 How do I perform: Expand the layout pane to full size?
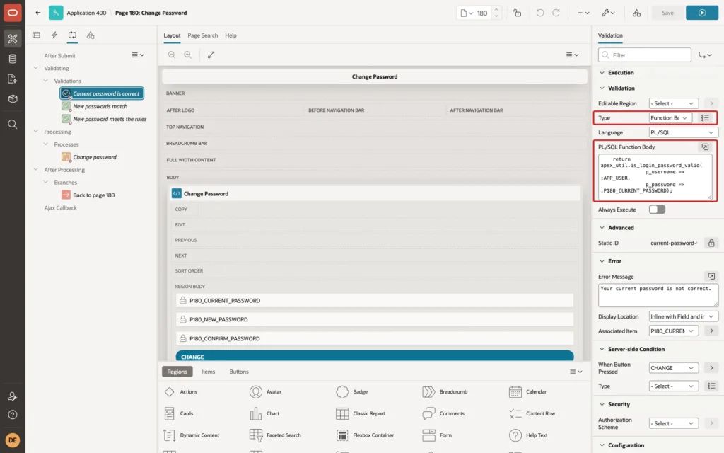211,55
